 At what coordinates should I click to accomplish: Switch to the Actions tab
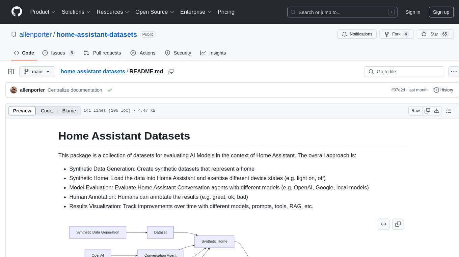(x=143, y=53)
